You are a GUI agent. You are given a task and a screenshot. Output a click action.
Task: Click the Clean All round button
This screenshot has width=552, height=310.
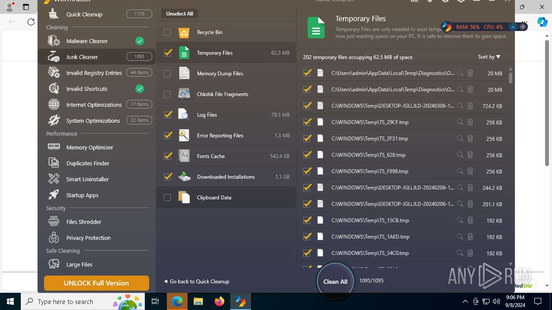coord(335,282)
